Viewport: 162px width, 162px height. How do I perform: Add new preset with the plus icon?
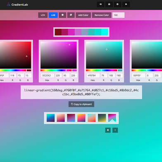click(115, 130)
